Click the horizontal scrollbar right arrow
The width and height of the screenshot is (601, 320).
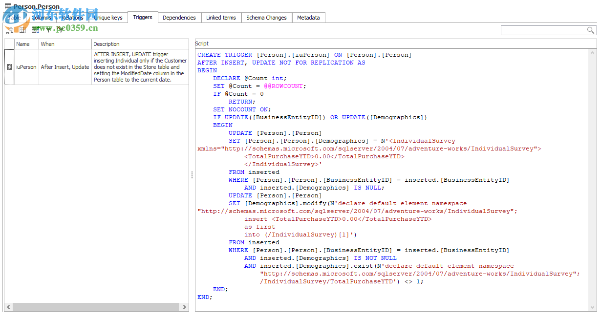[x=184, y=307]
